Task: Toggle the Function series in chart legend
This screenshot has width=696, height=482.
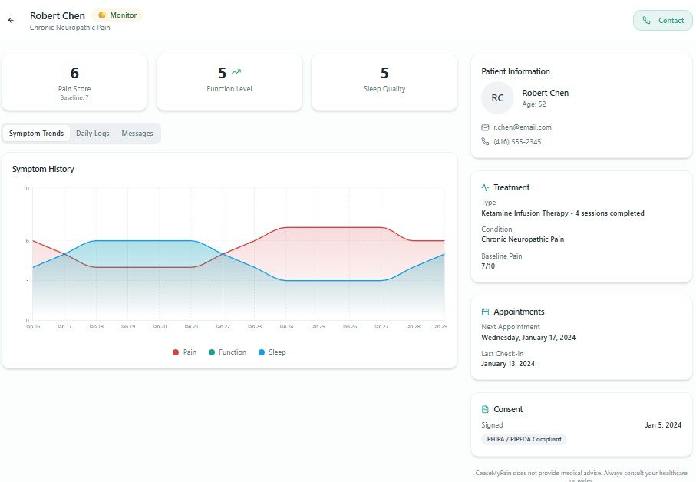Action: click(x=227, y=352)
